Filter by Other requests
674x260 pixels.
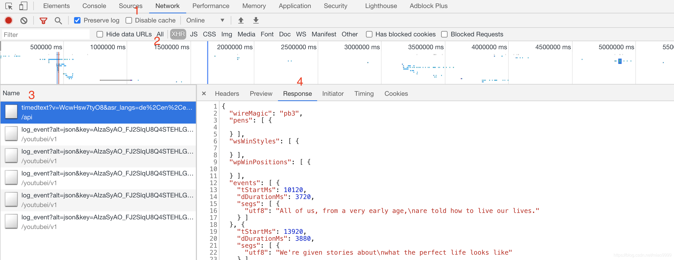click(x=350, y=34)
